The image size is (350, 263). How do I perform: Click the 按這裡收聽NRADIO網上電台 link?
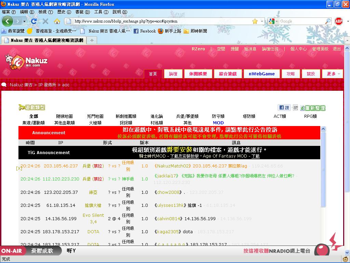[x=277, y=251]
